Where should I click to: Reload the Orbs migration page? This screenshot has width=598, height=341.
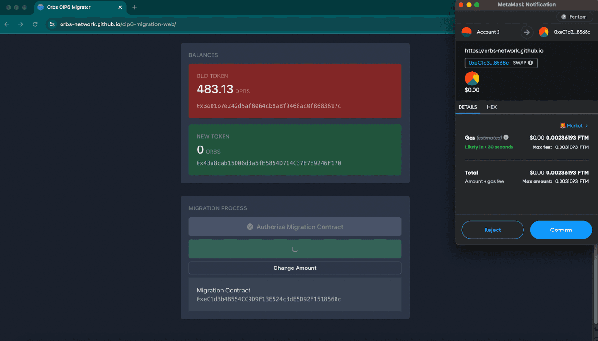point(35,24)
